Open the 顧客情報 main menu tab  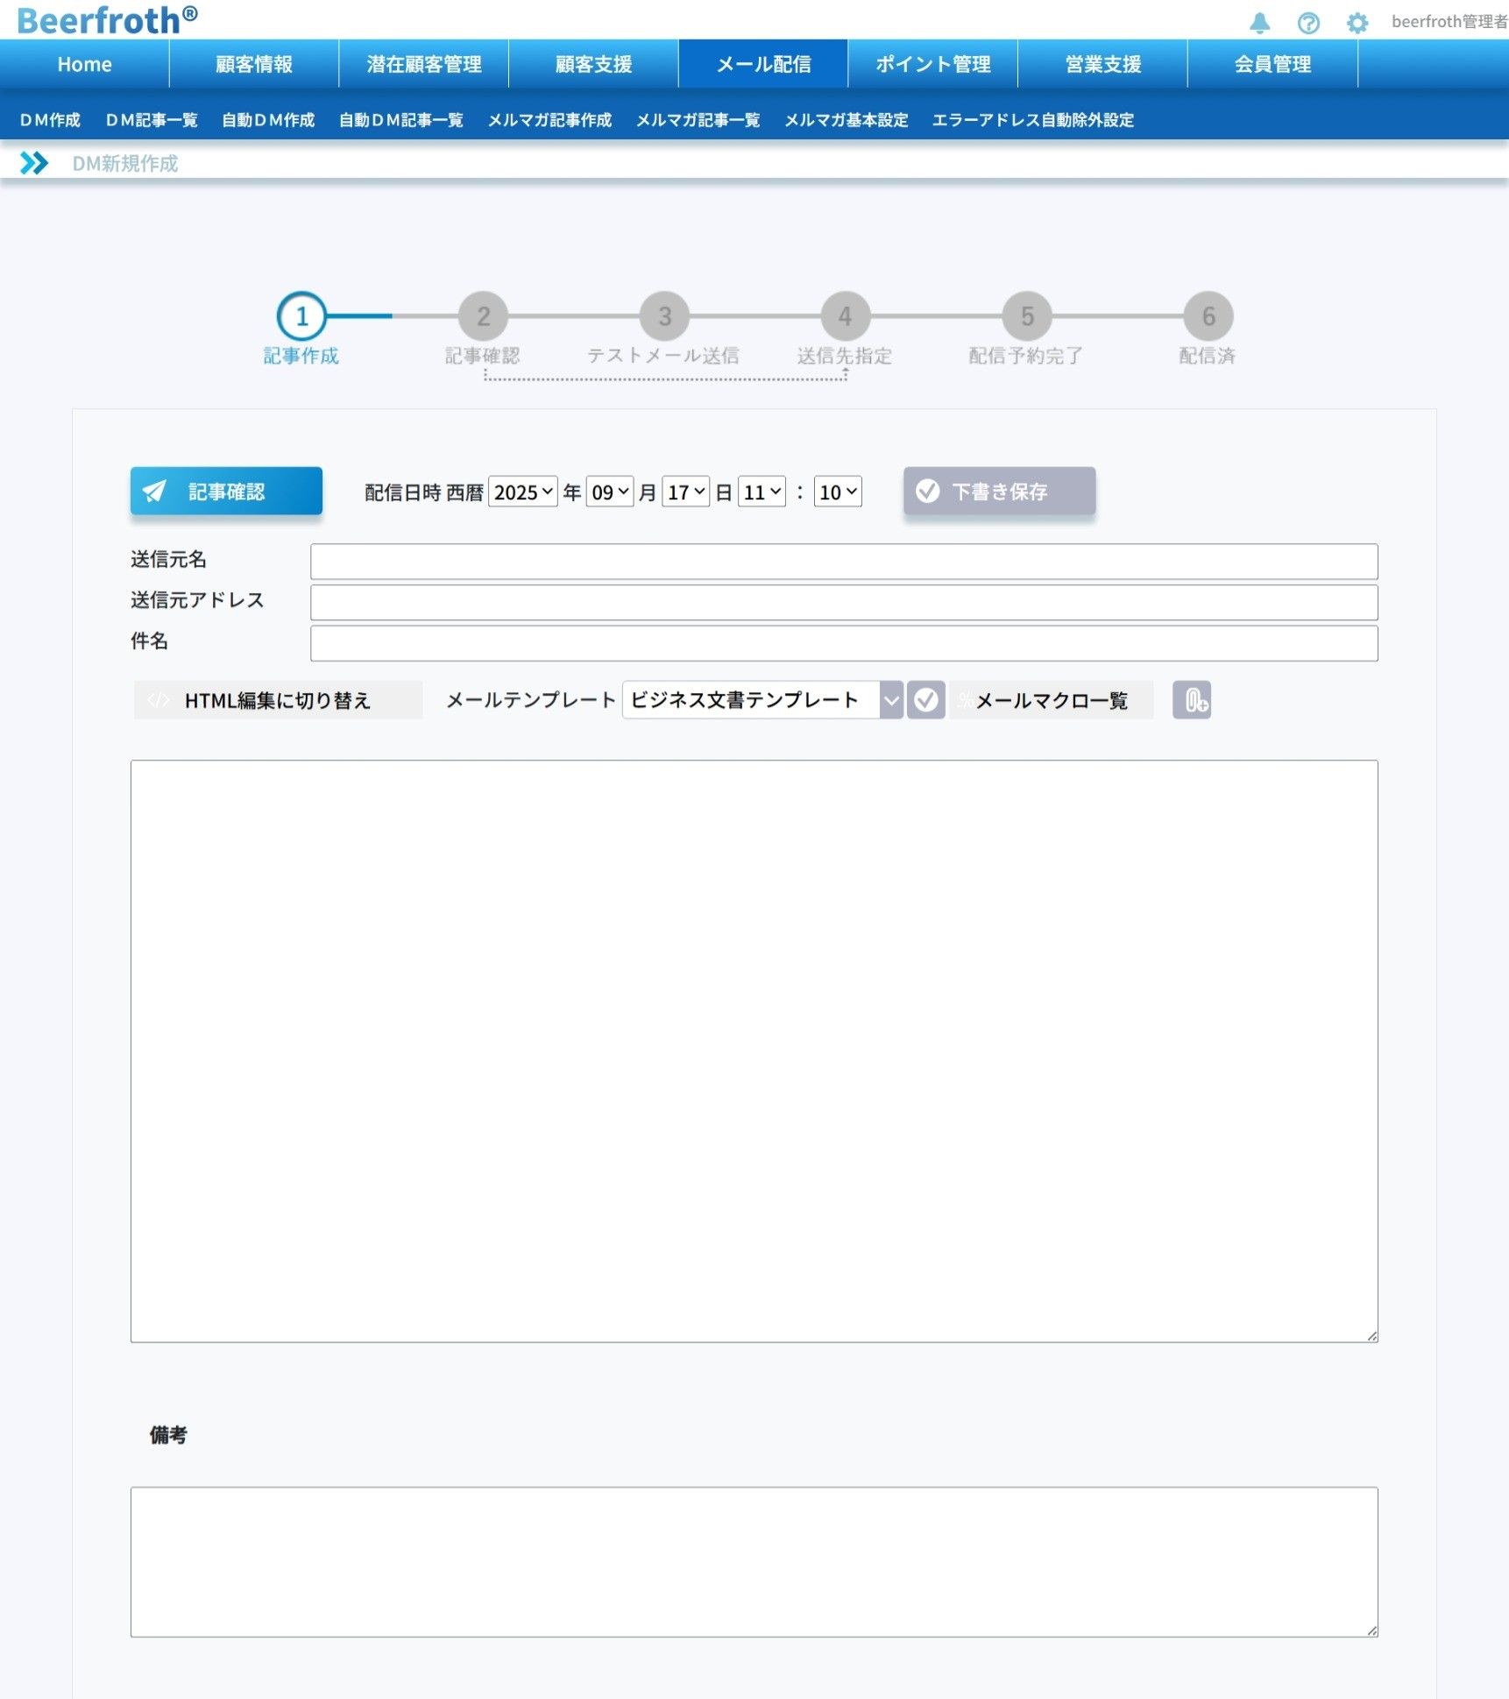tap(254, 64)
